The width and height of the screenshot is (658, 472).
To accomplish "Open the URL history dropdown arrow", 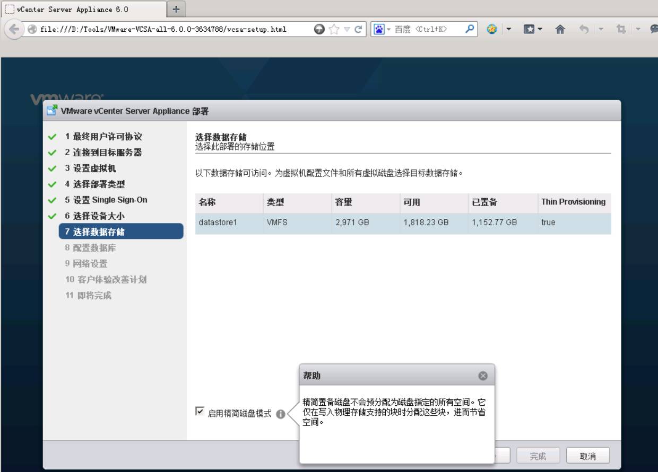I will pyautogui.click(x=348, y=30).
